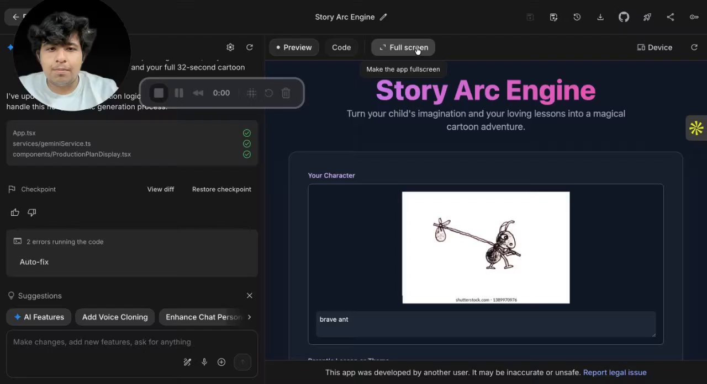Click the reset conversation icon beside gear

click(250, 47)
